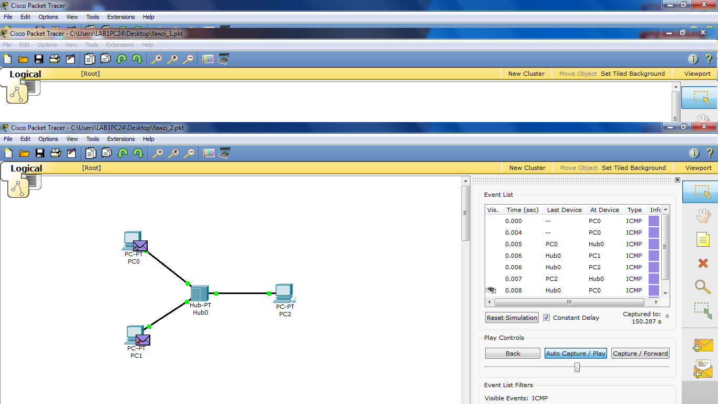Open Extensions menu in fawzi_2 window
The height and width of the screenshot is (404, 718).
[121, 139]
